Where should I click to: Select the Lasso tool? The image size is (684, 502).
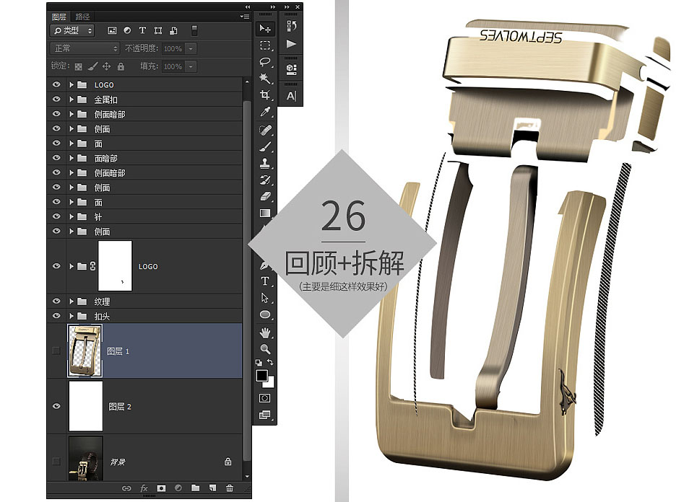point(265,62)
